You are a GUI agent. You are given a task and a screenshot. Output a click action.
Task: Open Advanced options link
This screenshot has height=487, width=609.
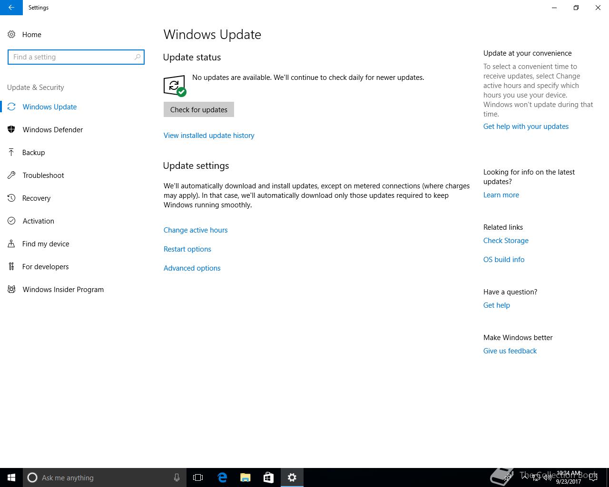click(192, 268)
